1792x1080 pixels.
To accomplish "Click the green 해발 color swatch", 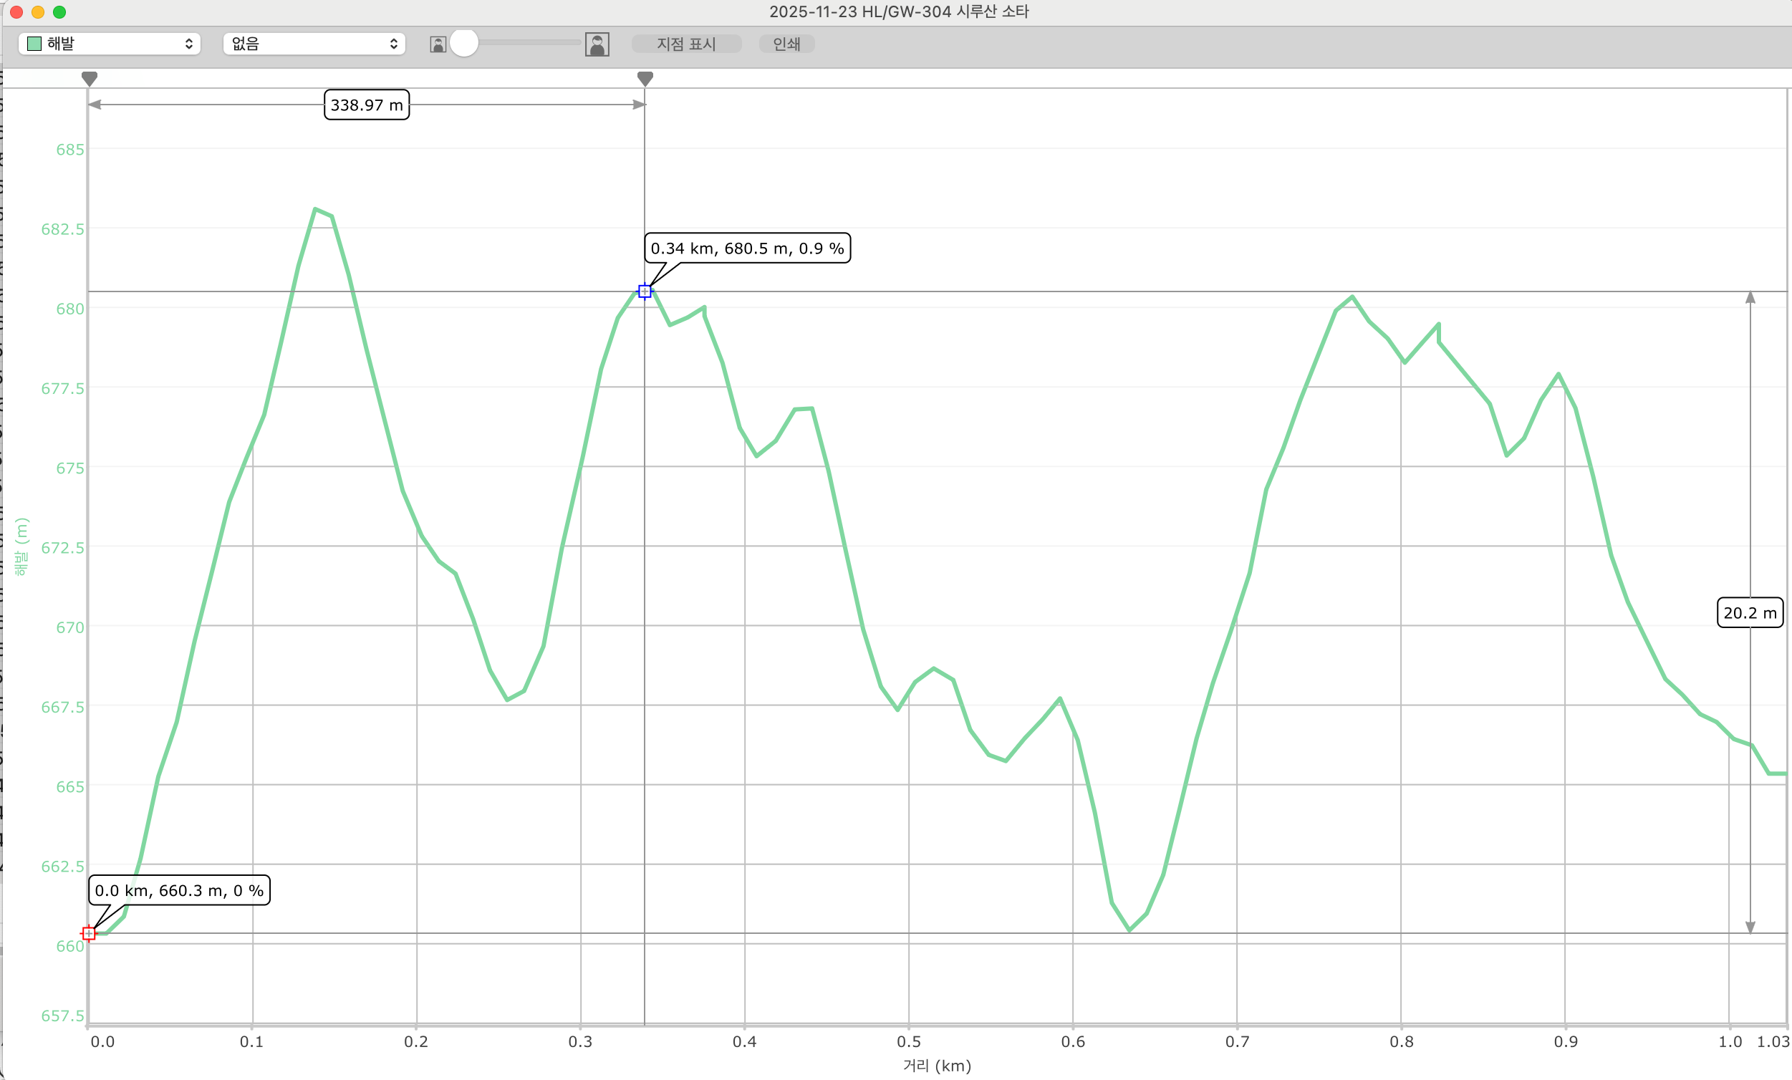I will coord(34,44).
